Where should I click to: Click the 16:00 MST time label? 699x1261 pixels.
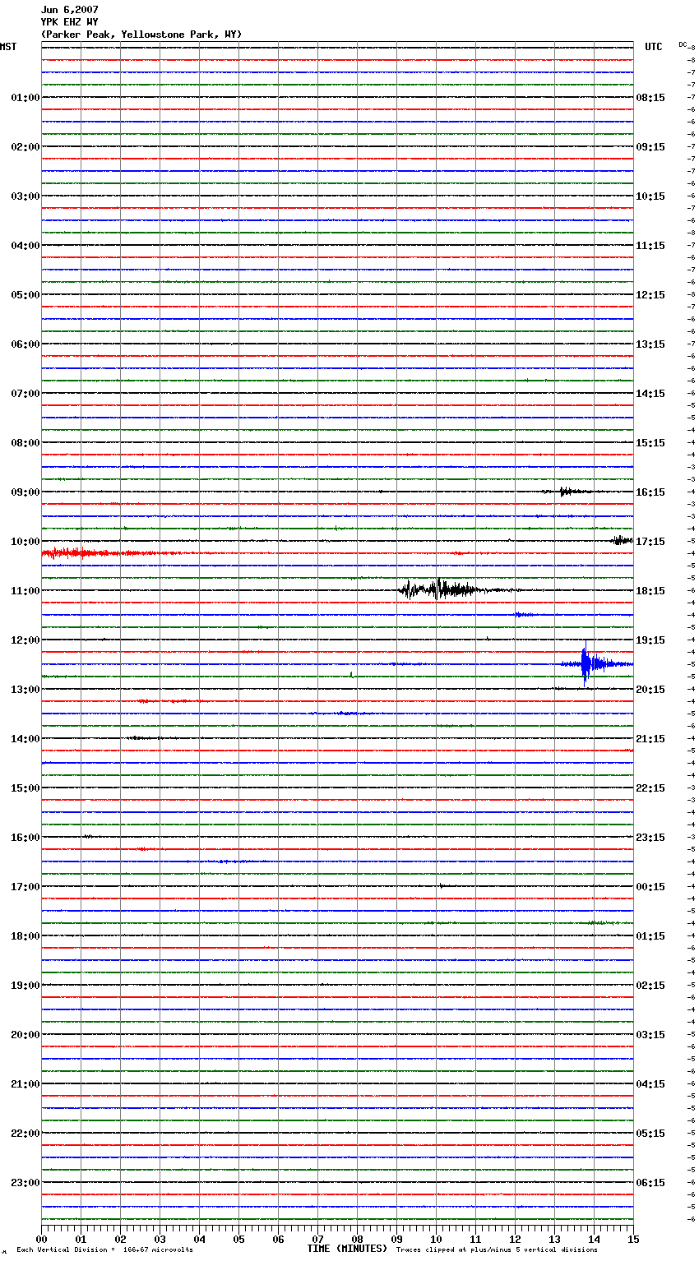(x=25, y=838)
